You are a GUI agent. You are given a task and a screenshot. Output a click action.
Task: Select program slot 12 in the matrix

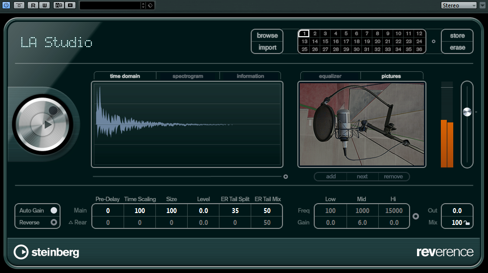pyautogui.click(x=419, y=34)
